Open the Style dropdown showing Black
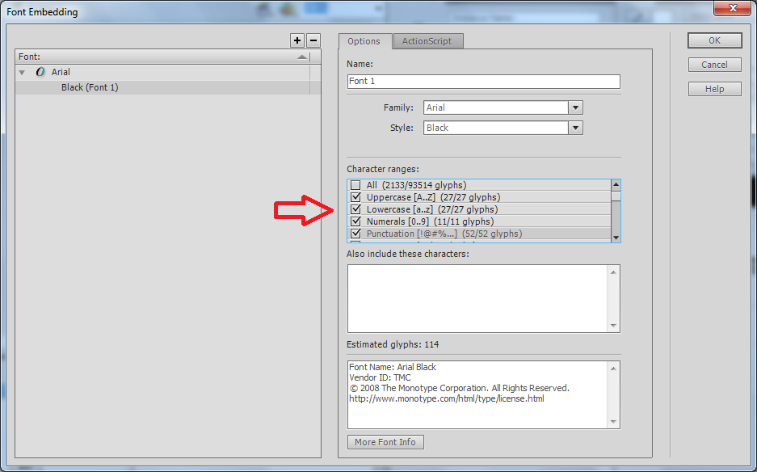This screenshot has height=472, width=757. [x=575, y=128]
